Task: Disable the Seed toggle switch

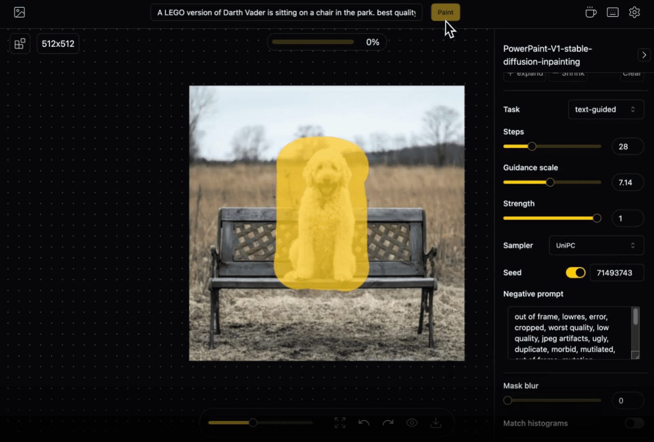Action: [x=575, y=273]
